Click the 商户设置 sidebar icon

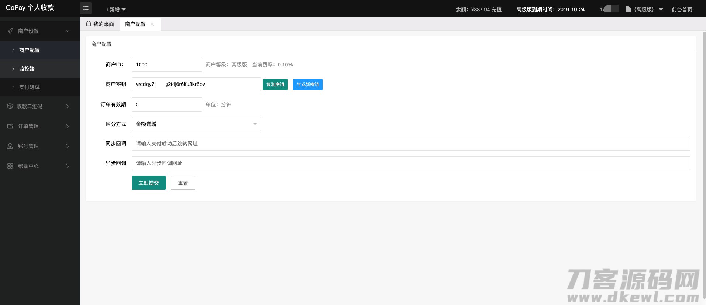[10, 31]
